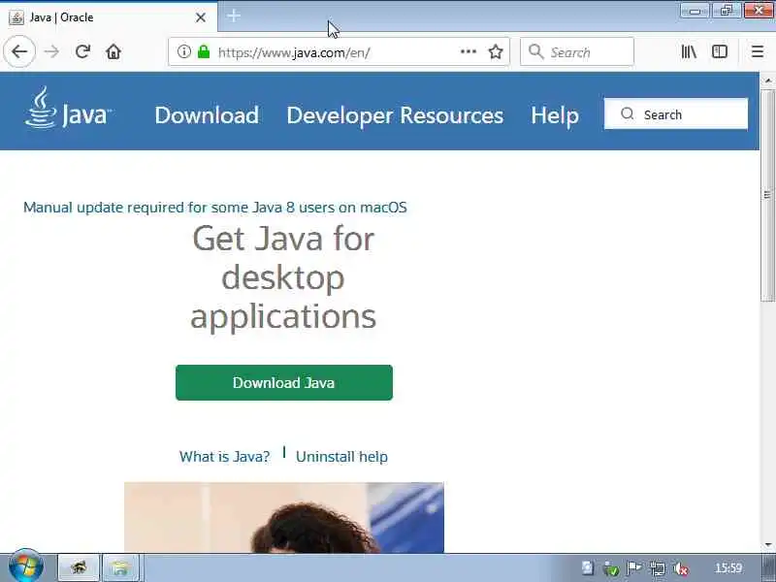
Task: Open the Windows Start menu orb
Action: tap(25, 567)
